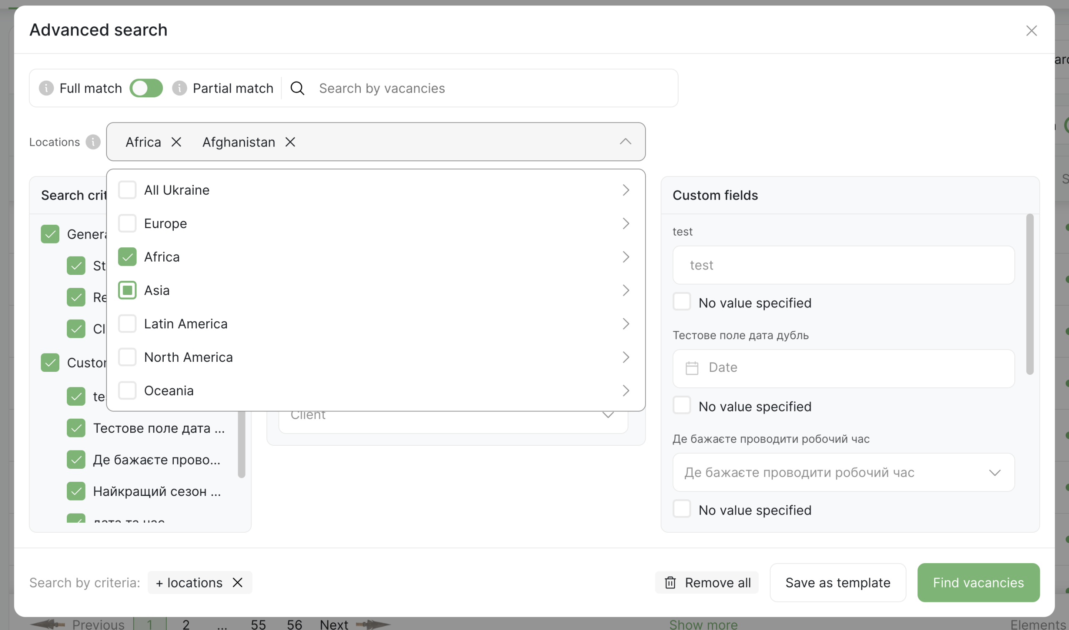
Task: Click the info icon next to Full match
Action: (x=46, y=88)
